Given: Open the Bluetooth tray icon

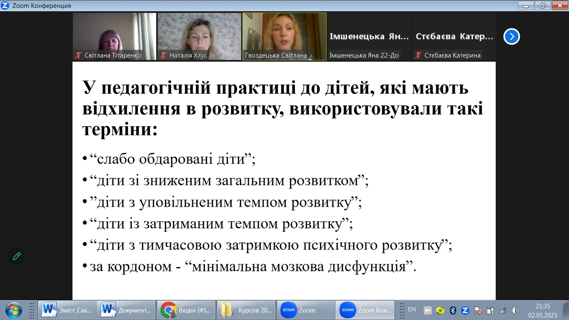Looking at the screenshot, I should pos(453,310).
